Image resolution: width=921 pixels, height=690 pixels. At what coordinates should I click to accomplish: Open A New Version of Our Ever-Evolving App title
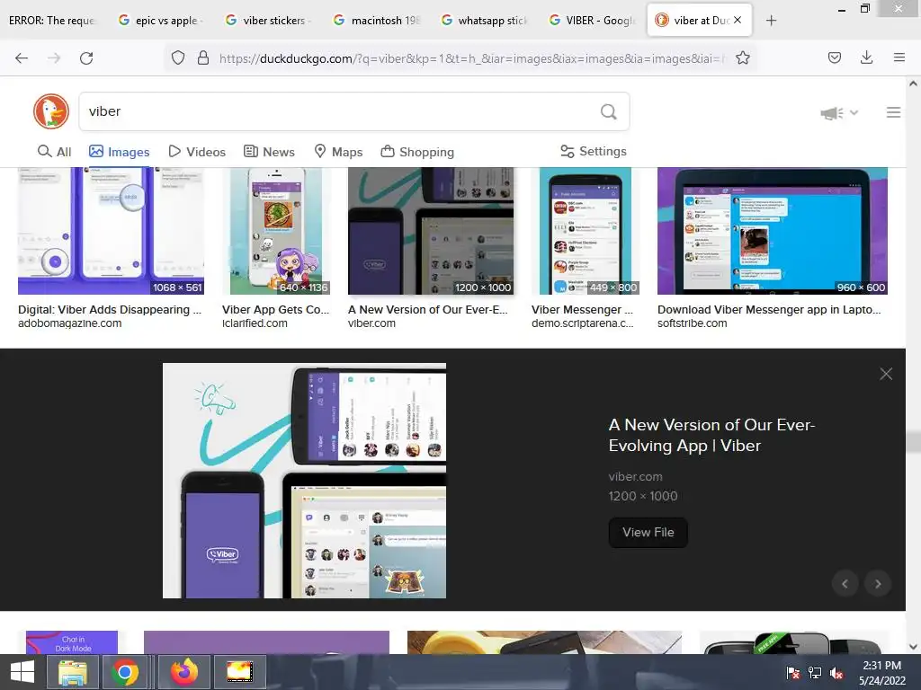tap(711, 436)
